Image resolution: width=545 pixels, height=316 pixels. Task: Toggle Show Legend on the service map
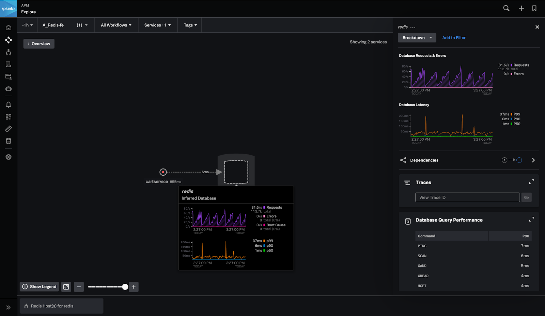pyautogui.click(x=39, y=286)
